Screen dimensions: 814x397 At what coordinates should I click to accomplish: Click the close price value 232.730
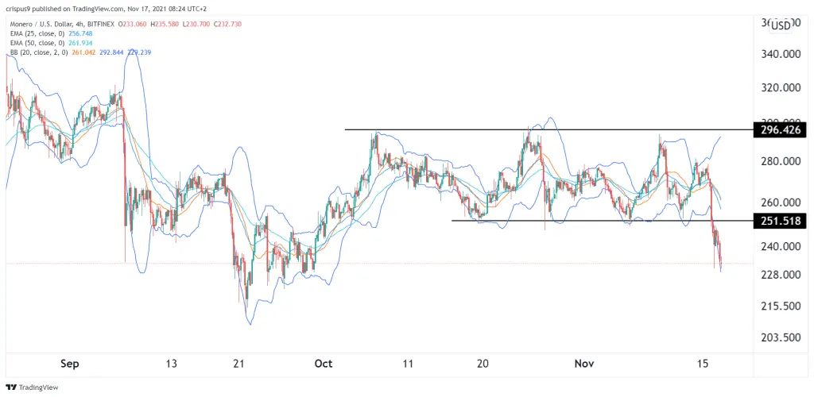click(x=230, y=24)
